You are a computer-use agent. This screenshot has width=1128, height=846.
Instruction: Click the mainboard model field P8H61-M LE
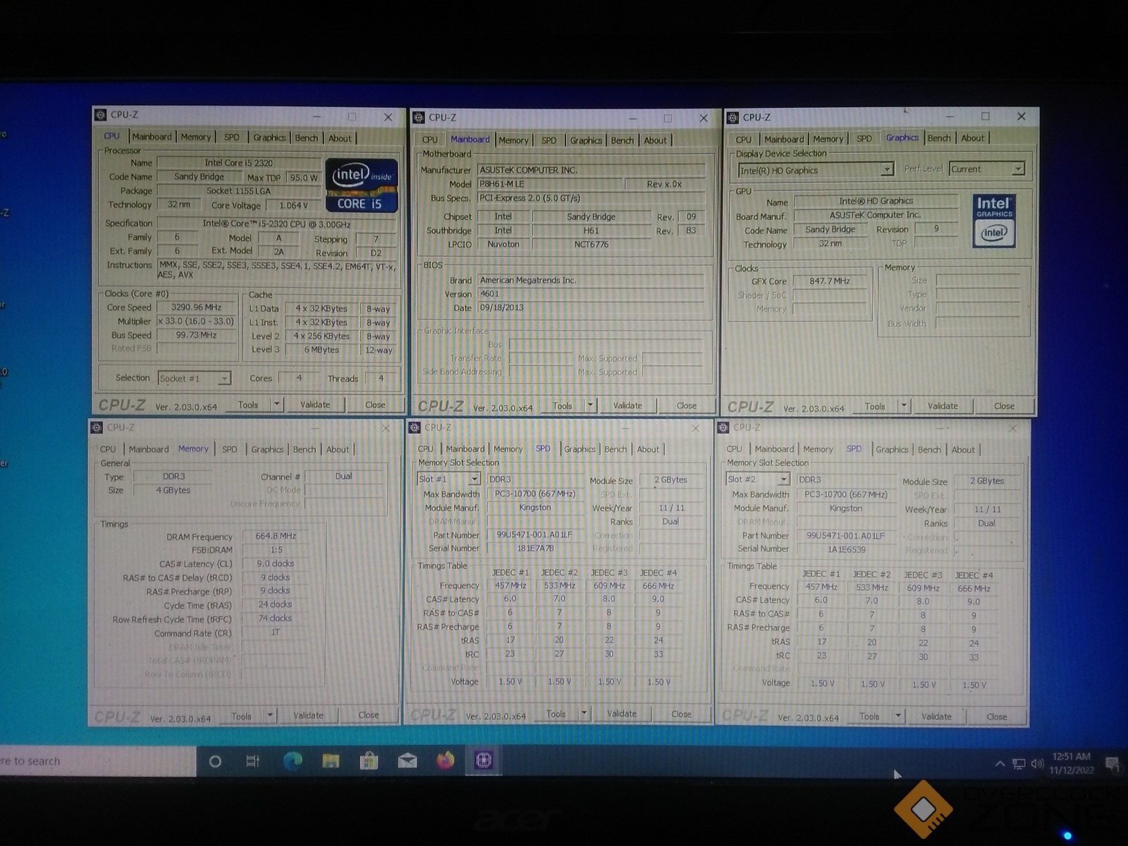(x=550, y=184)
